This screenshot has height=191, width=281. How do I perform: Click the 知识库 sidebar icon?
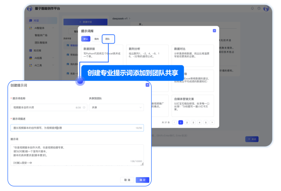tap(31, 50)
